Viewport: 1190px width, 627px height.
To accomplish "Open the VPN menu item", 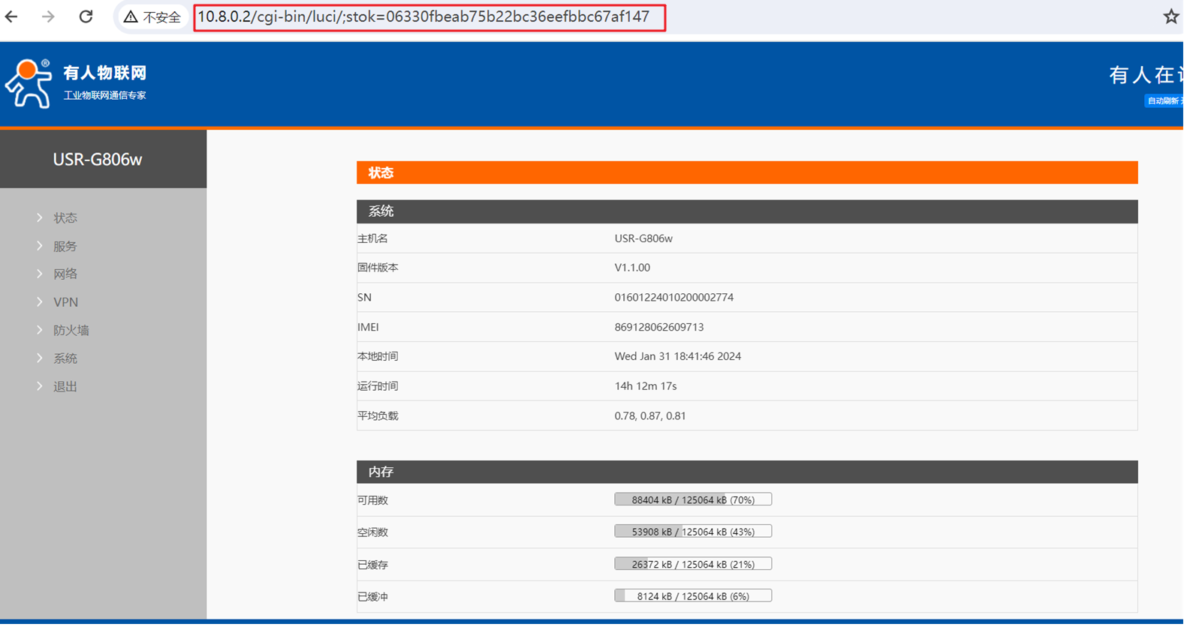I will coord(65,302).
